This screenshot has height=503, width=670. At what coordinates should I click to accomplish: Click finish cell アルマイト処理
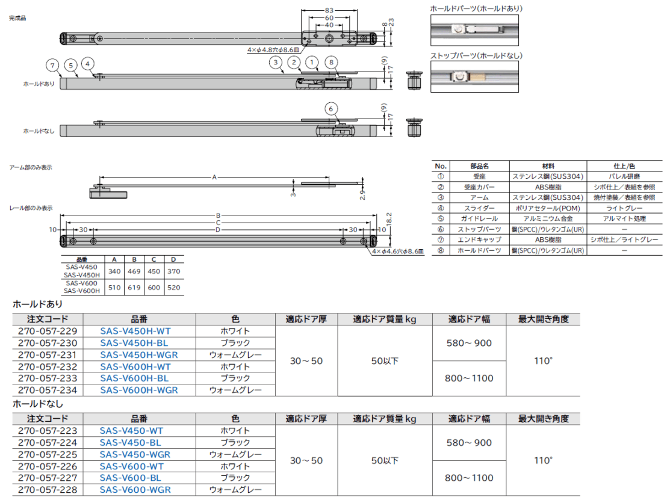coord(624,218)
